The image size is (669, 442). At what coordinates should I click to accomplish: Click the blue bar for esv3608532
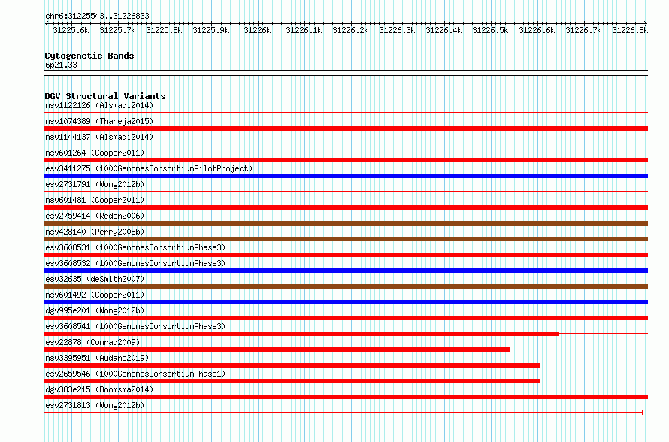(346, 271)
